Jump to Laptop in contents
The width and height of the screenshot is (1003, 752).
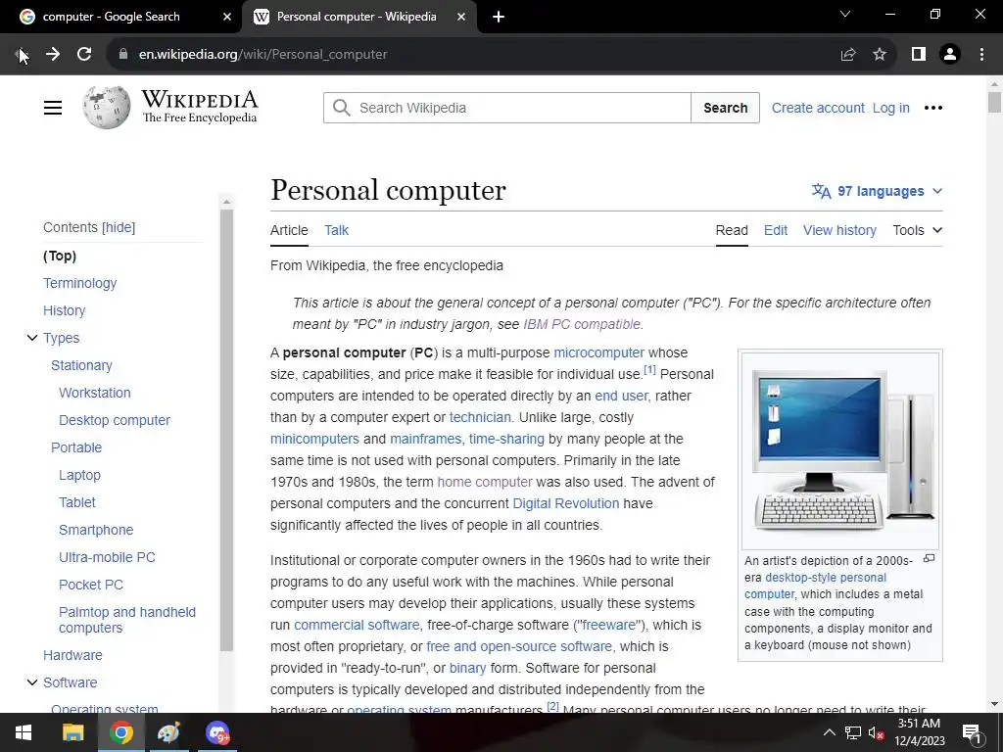(x=79, y=475)
